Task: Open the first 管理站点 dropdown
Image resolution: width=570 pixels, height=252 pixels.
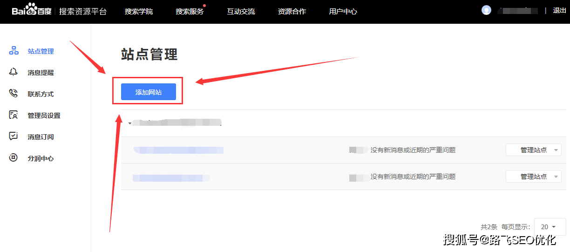Action: (x=533, y=150)
